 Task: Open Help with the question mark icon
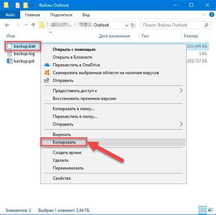click(211, 15)
